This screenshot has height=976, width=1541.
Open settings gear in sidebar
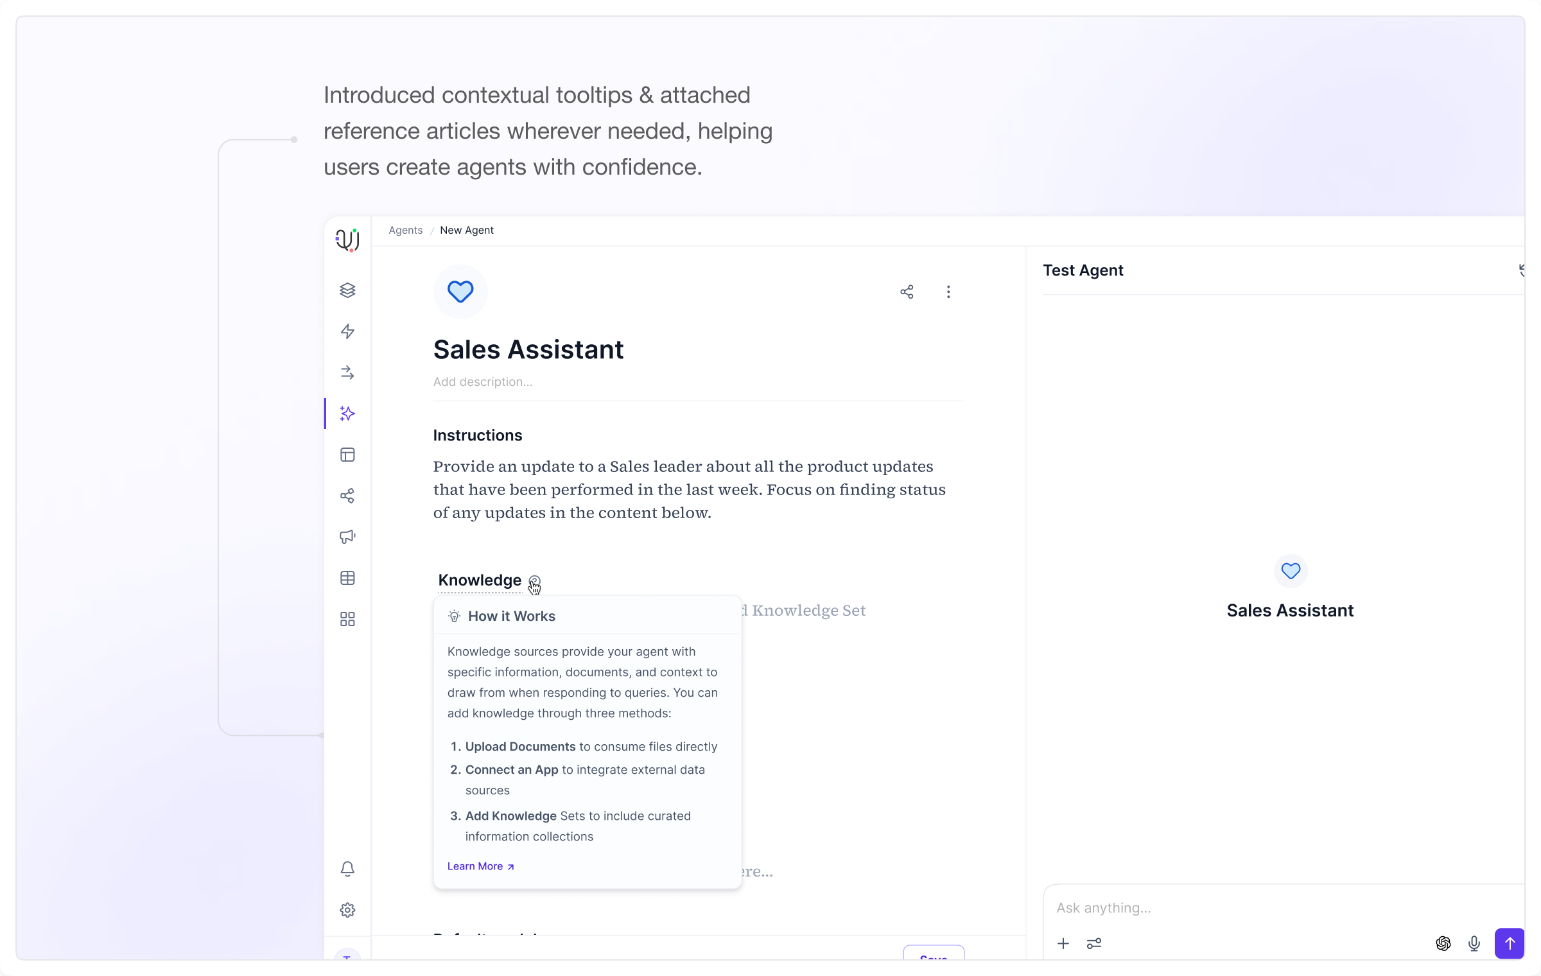click(347, 910)
